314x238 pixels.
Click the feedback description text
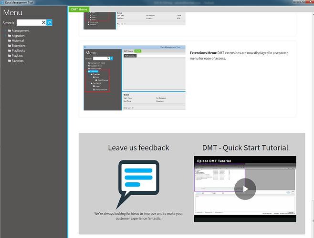[138, 216]
